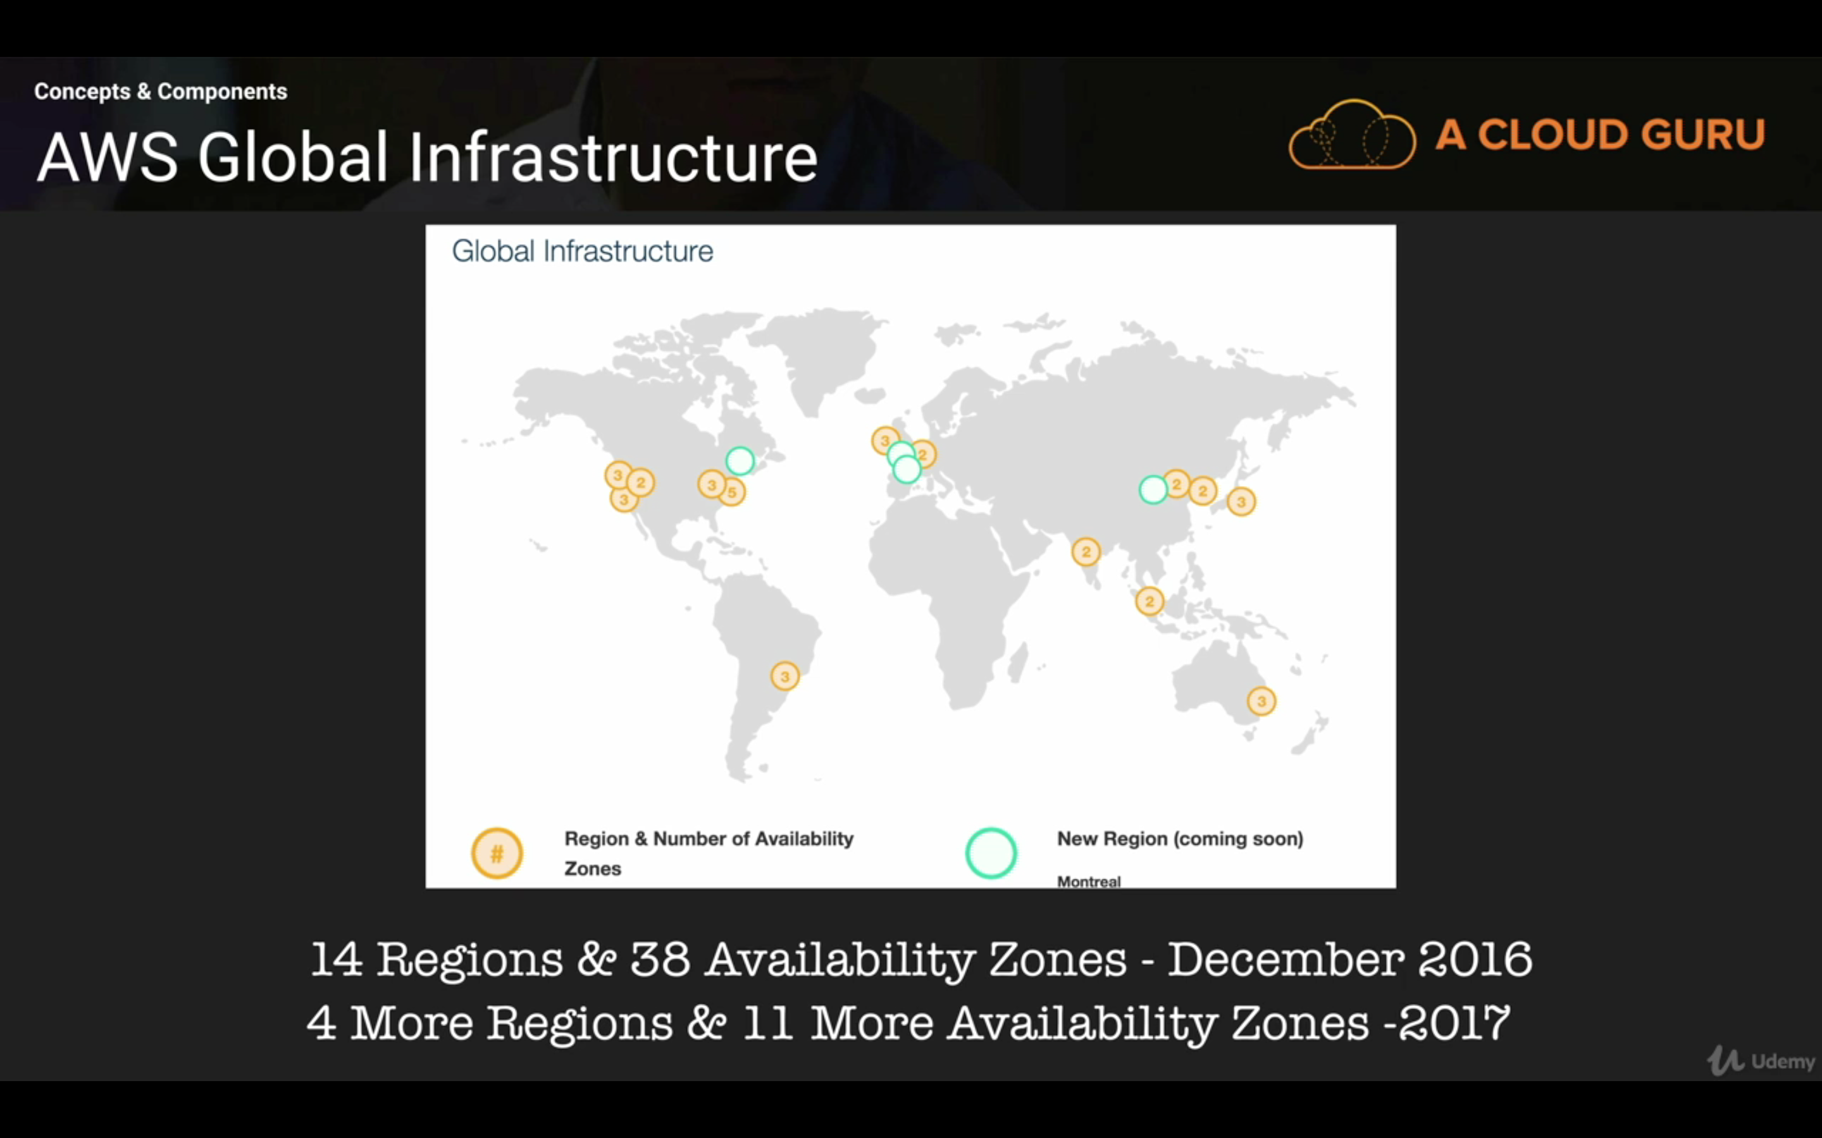
Task: Click the A CLOUD GURU brand text
Action: point(1600,135)
